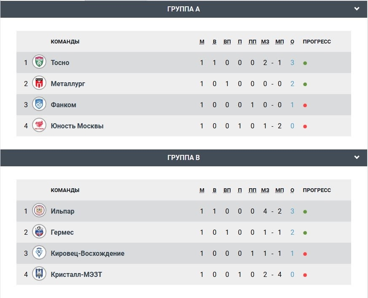The width and height of the screenshot is (368, 298).
Task: Open the Кировец-Восхождение team link
Action: (87, 253)
